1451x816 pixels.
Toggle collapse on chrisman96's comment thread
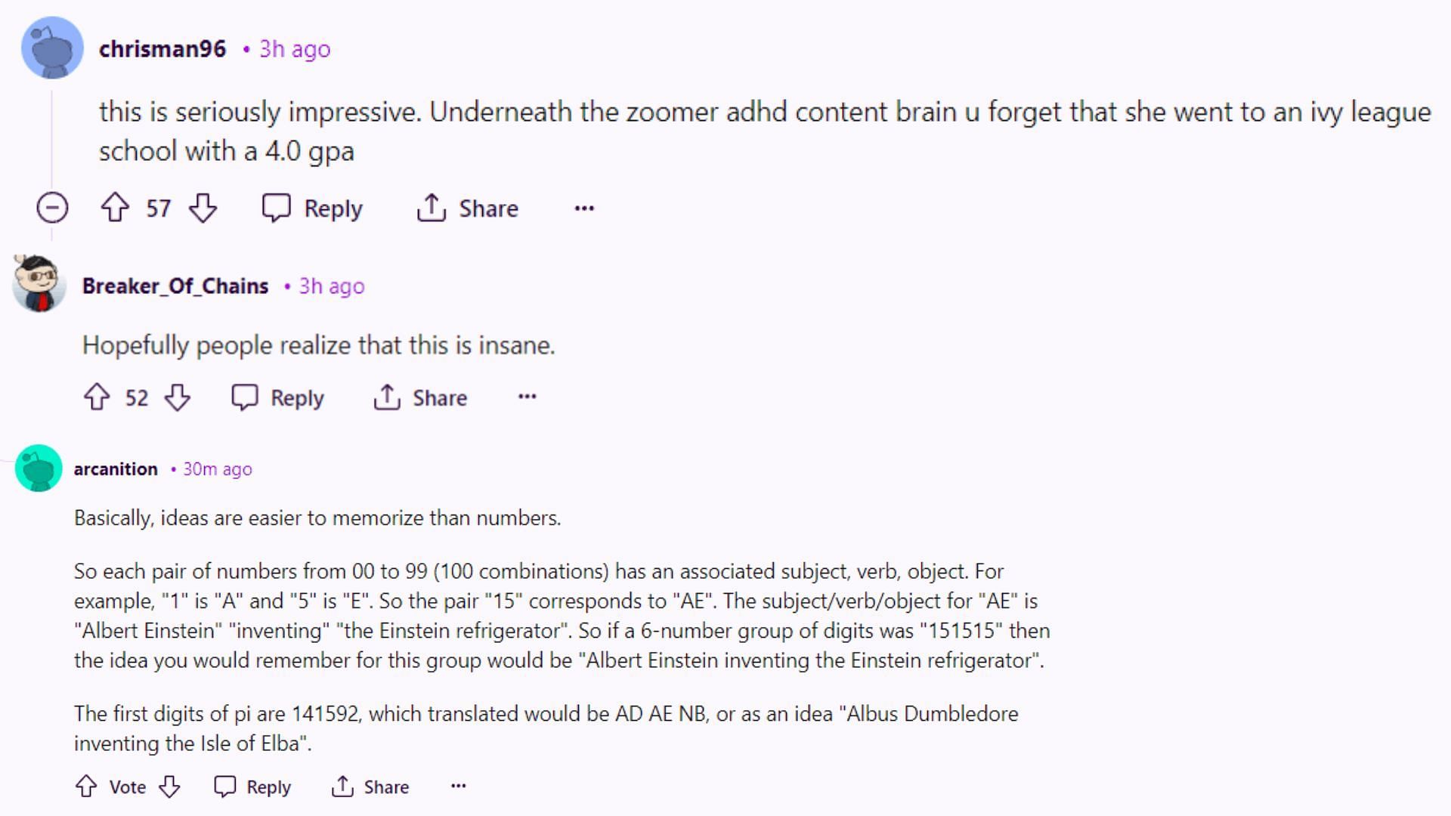(53, 207)
